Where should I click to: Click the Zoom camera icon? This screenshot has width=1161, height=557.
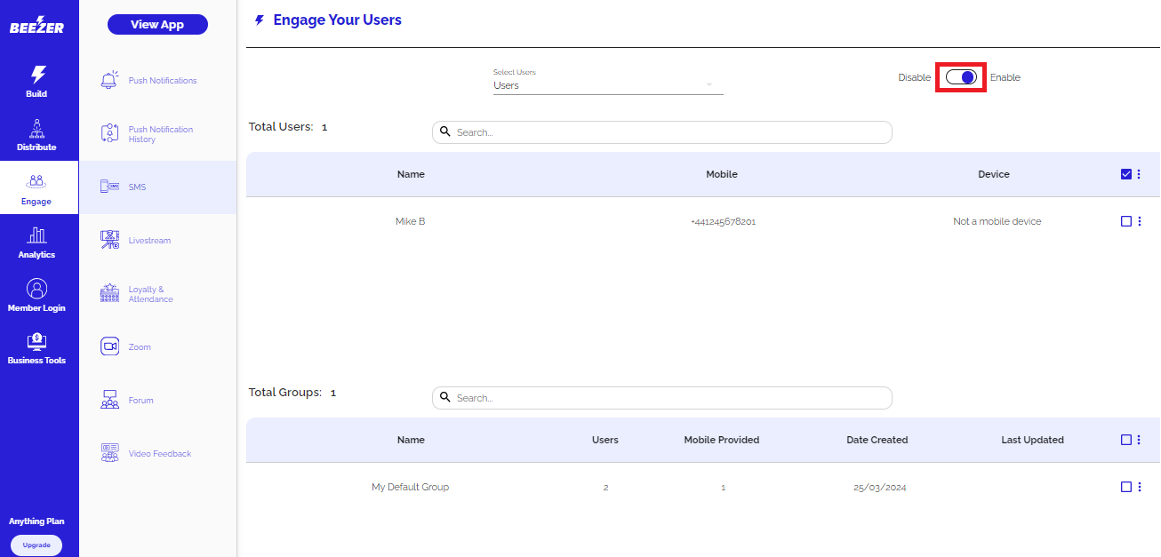(110, 346)
